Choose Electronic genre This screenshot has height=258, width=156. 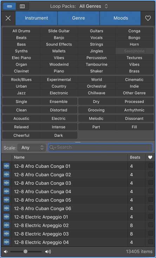point(59,93)
